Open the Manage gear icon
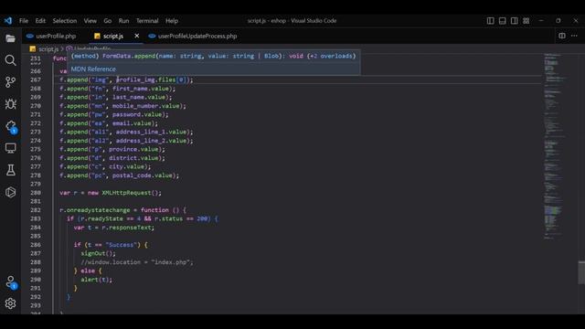The height and width of the screenshot is (329, 585). tap(10, 303)
